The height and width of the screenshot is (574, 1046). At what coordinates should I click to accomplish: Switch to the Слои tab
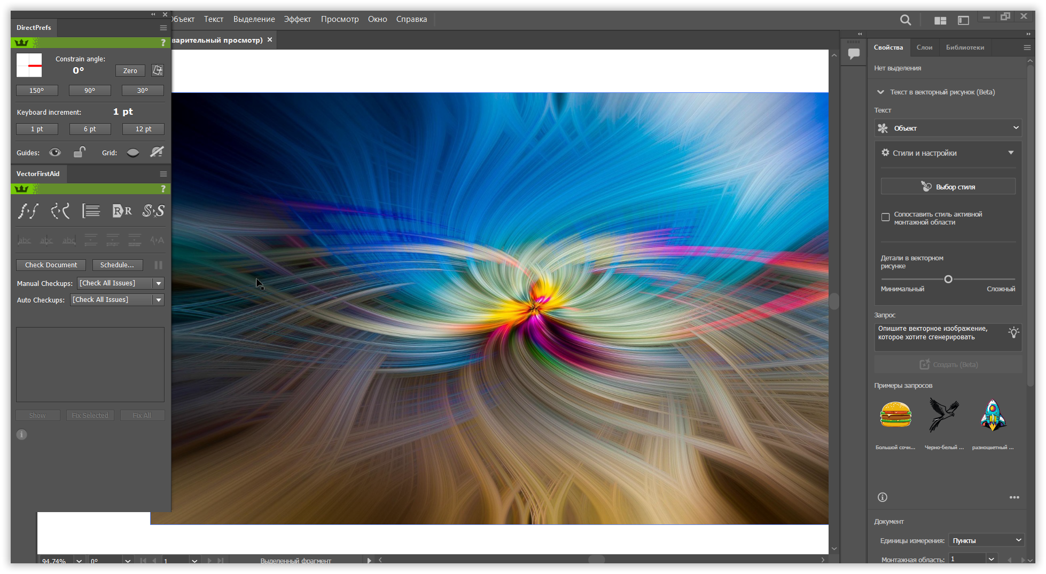pyautogui.click(x=924, y=47)
